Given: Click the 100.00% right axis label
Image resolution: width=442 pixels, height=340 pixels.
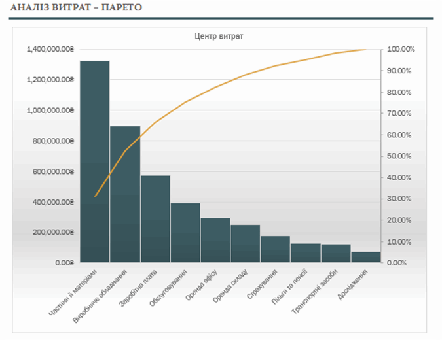Looking at the screenshot, I should point(400,49).
